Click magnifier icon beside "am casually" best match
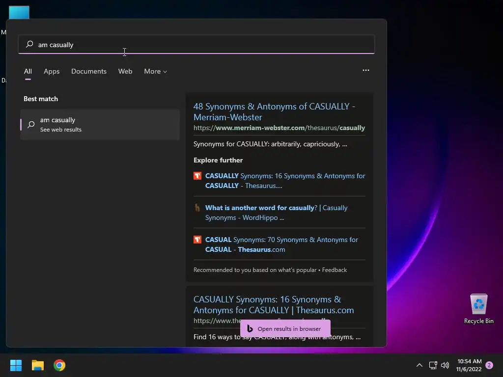Screen dimensions: 503x377 click(31, 124)
